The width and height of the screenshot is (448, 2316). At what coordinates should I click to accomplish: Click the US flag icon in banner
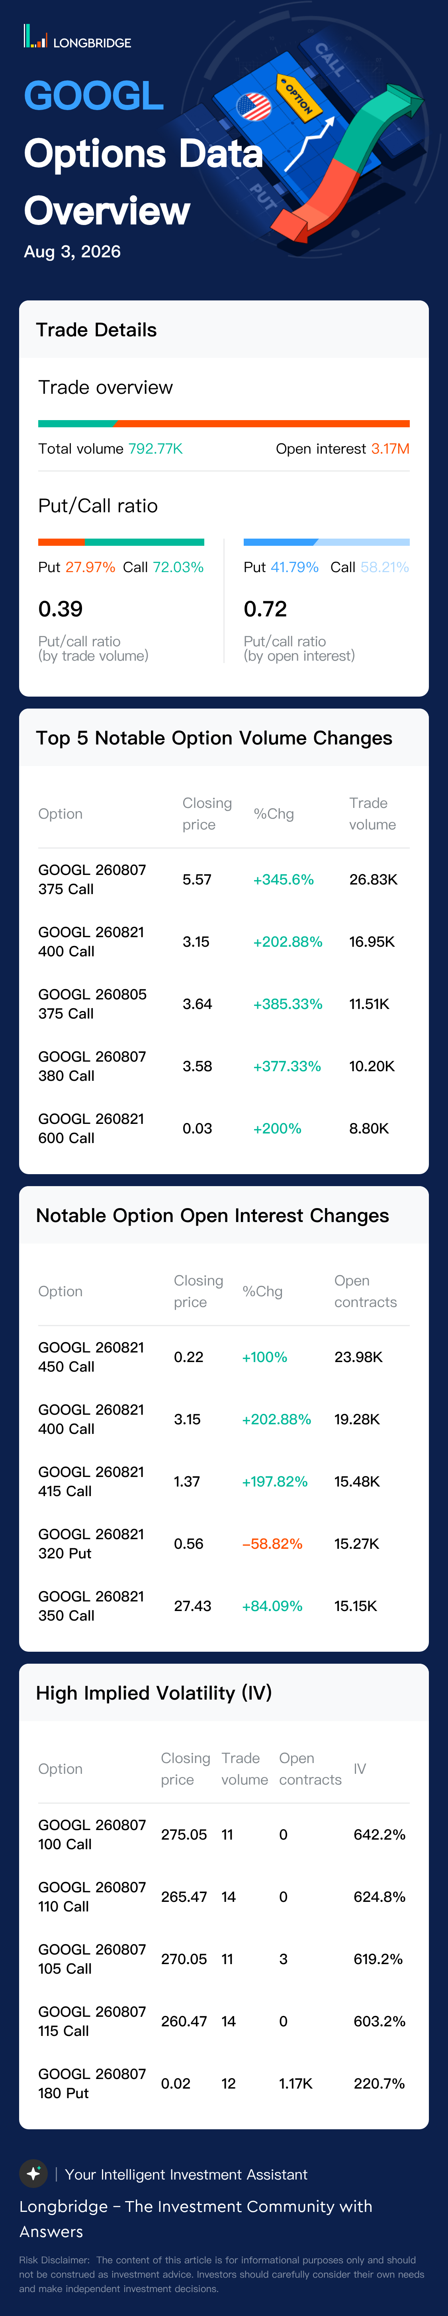click(x=253, y=107)
